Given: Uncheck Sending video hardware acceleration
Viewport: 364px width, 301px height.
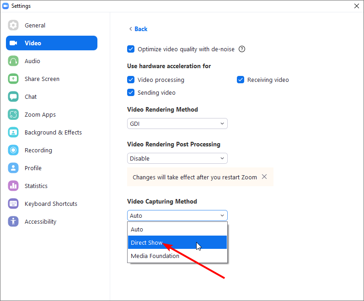Looking at the screenshot, I should coord(131,92).
